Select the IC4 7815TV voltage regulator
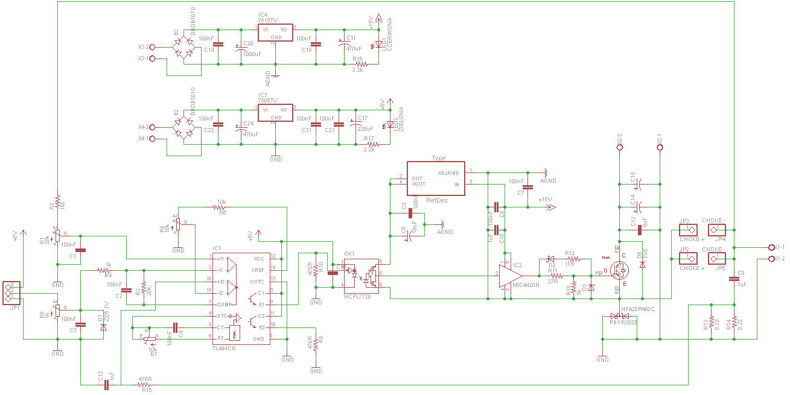Image resolution: width=790 pixels, height=395 pixels. pos(275,33)
